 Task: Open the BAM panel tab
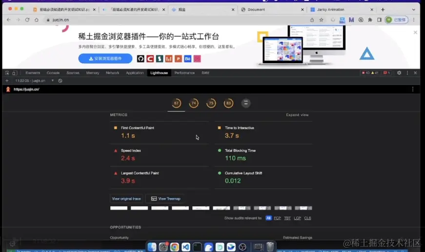pyautogui.click(x=205, y=73)
